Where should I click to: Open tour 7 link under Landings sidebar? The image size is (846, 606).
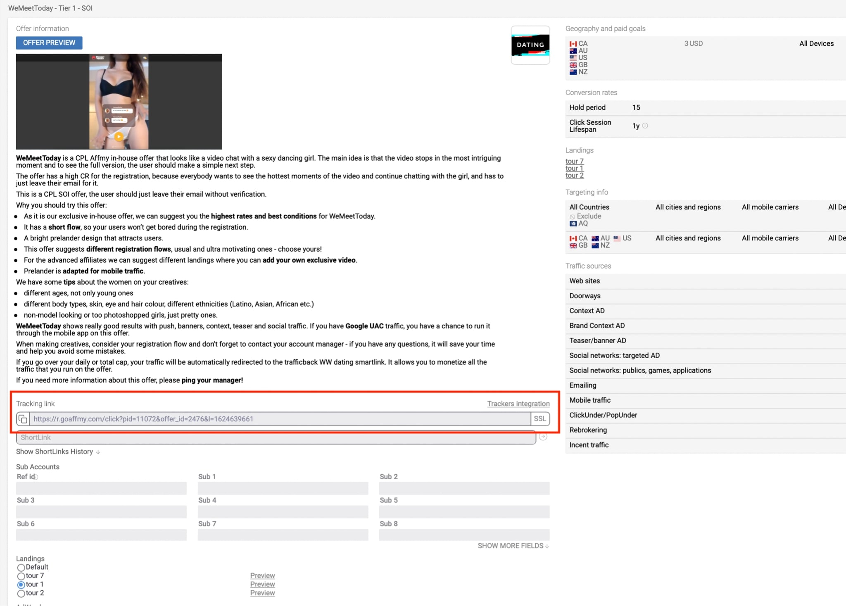click(574, 161)
